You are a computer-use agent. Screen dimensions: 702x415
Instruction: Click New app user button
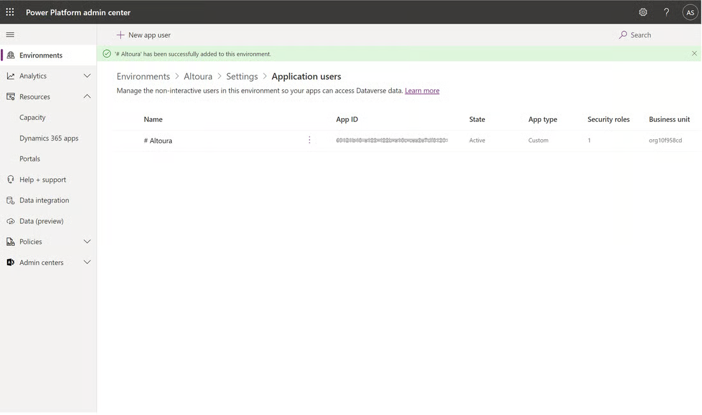pos(144,35)
